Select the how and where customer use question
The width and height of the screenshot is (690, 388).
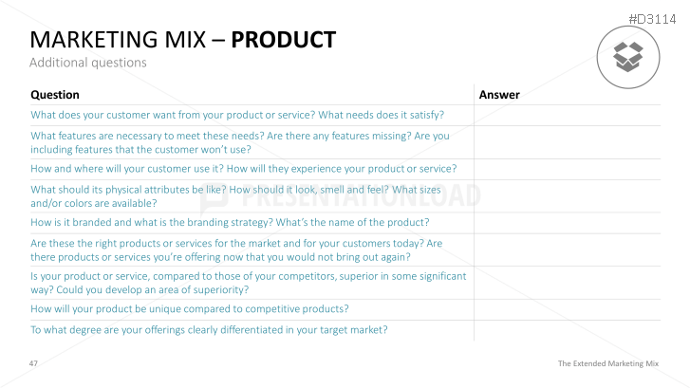click(x=244, y=169)
